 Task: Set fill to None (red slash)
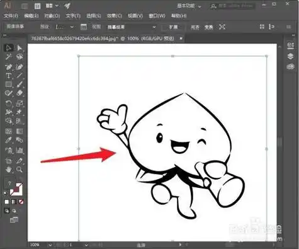[21, 202]
